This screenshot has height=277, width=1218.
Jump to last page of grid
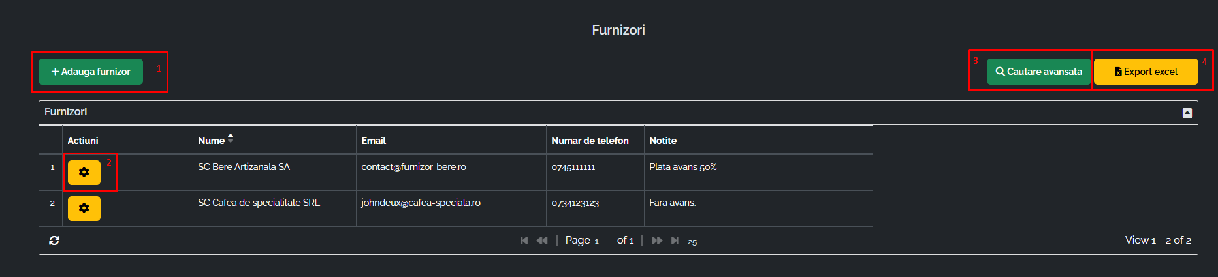675,241
